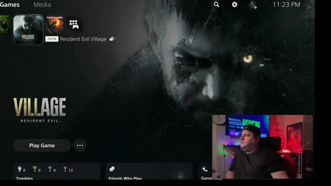This screenshot has width=331, height=186.
Task: Click the Village Resident Evil logo
Action: (x=40, y=110)
